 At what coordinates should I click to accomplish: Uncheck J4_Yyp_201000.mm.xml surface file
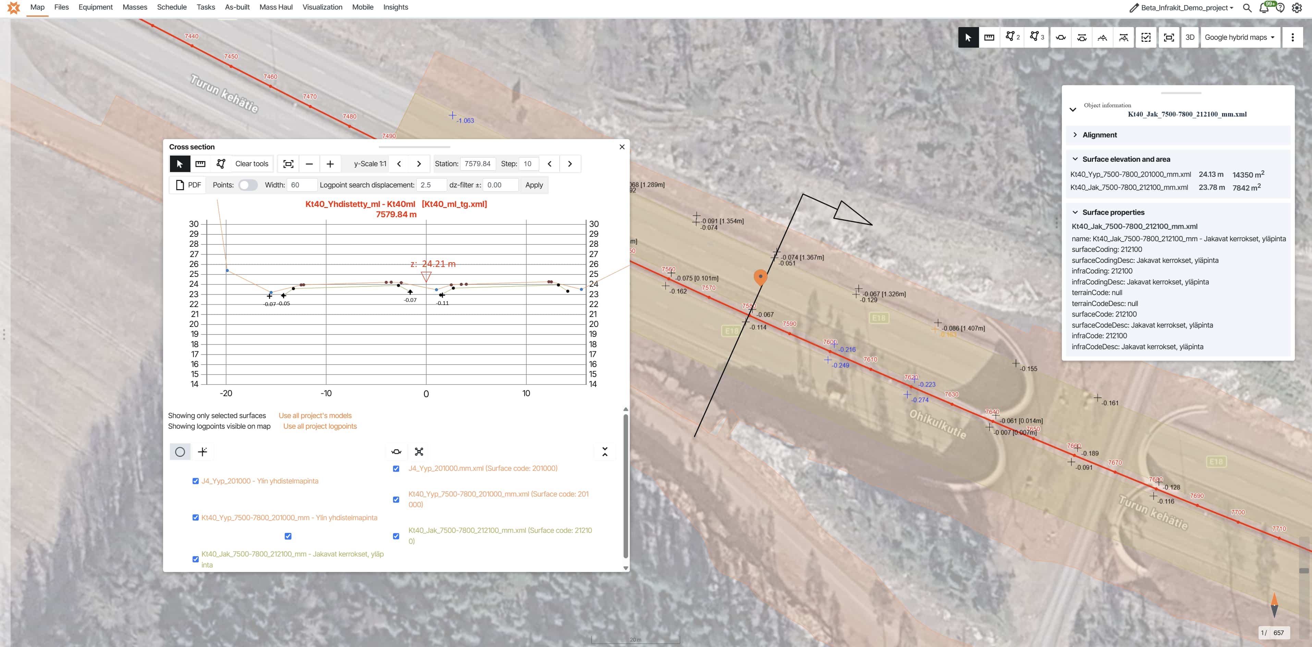[x=396, y=469]
